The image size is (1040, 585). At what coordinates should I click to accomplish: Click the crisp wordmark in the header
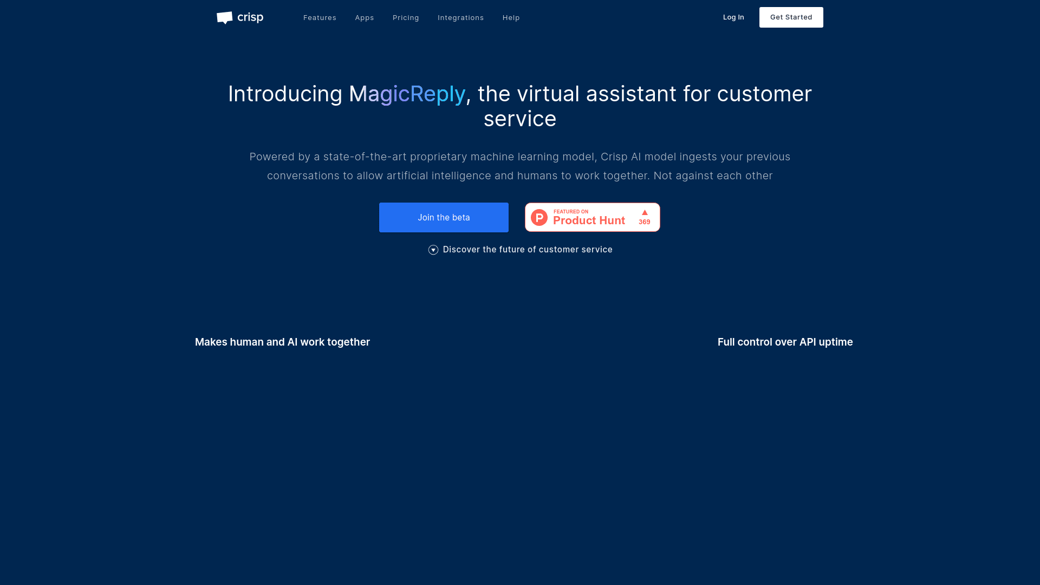point(250,17)
